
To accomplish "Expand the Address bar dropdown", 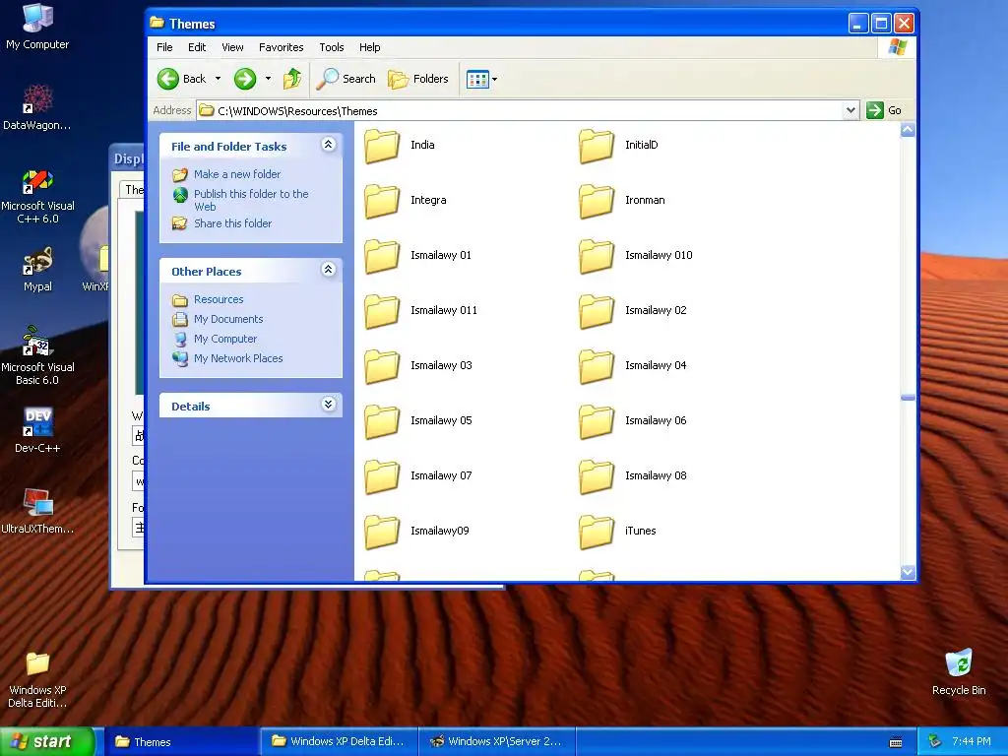I will coord(850,110).
